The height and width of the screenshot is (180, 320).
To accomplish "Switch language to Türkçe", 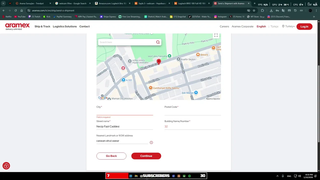I will click(274, 26).
